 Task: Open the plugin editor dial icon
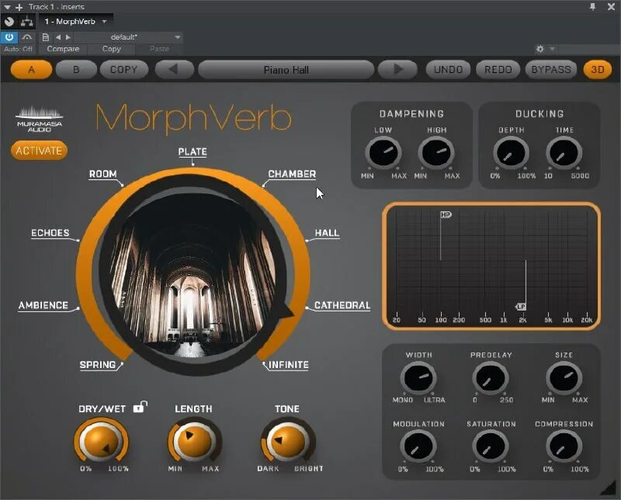(x=9, y=22)
